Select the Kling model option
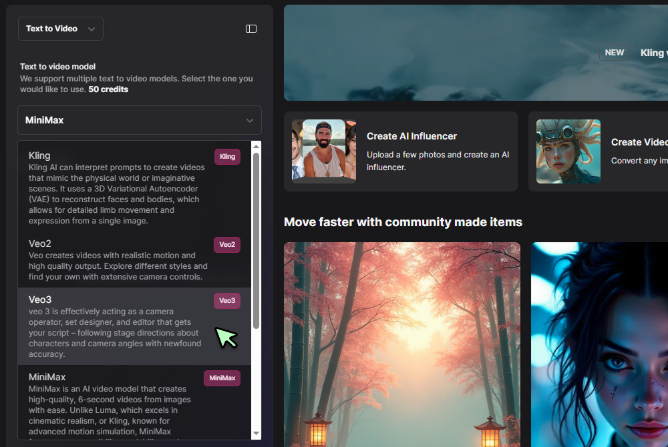668x447 pixels. (134, 187)
